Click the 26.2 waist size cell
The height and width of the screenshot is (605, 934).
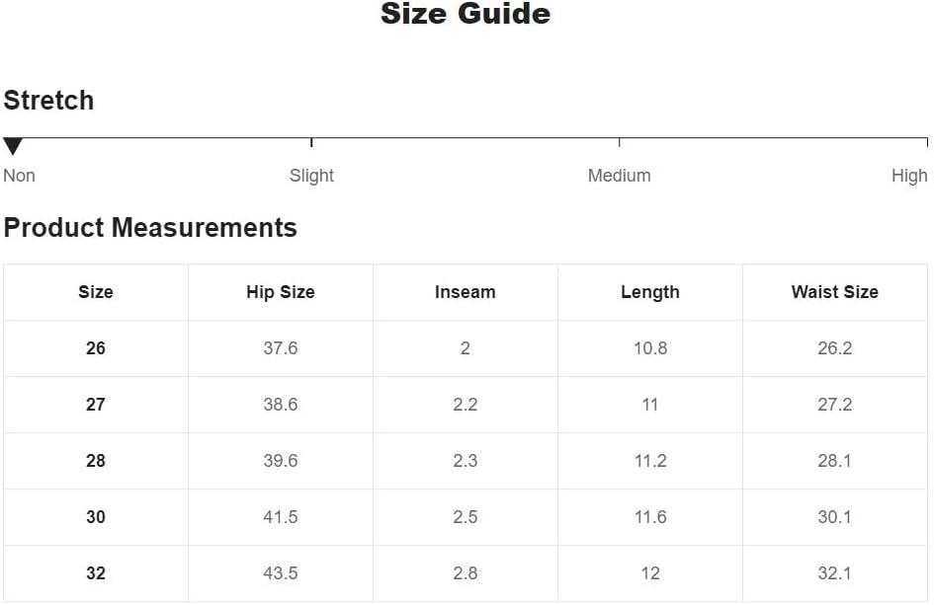[x=834, y=348]
